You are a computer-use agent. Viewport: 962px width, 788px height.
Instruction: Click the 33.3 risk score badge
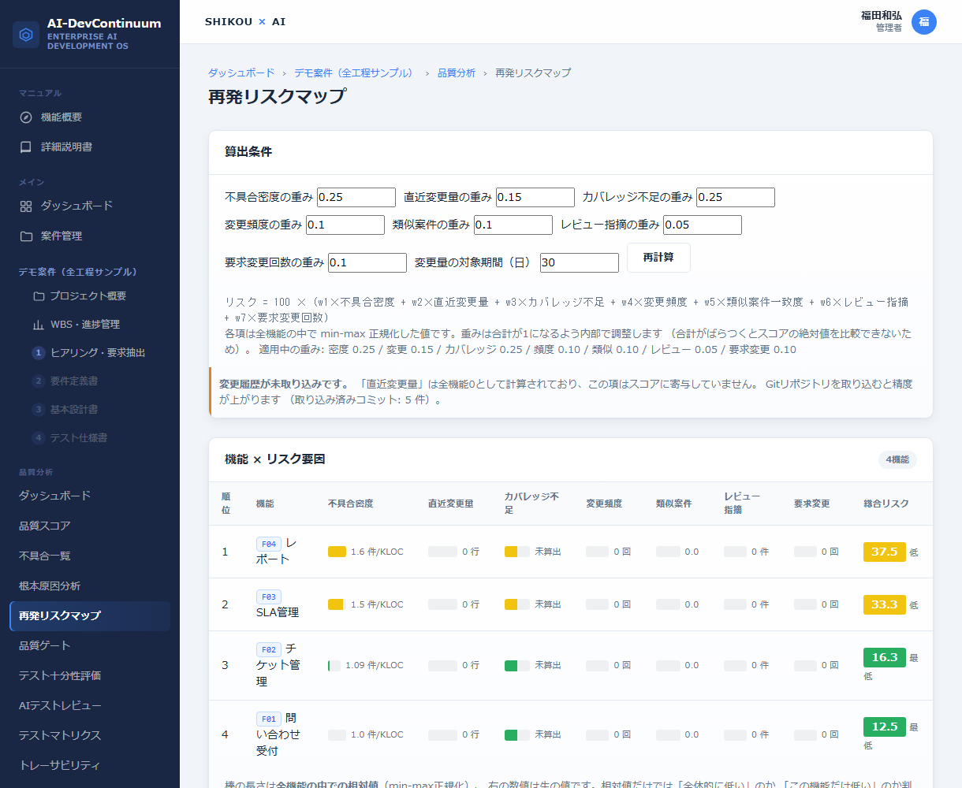pos(885,604)
